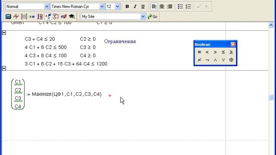Select C3 in the result vector
The image size is (276, 155).
tap(18, 98)
